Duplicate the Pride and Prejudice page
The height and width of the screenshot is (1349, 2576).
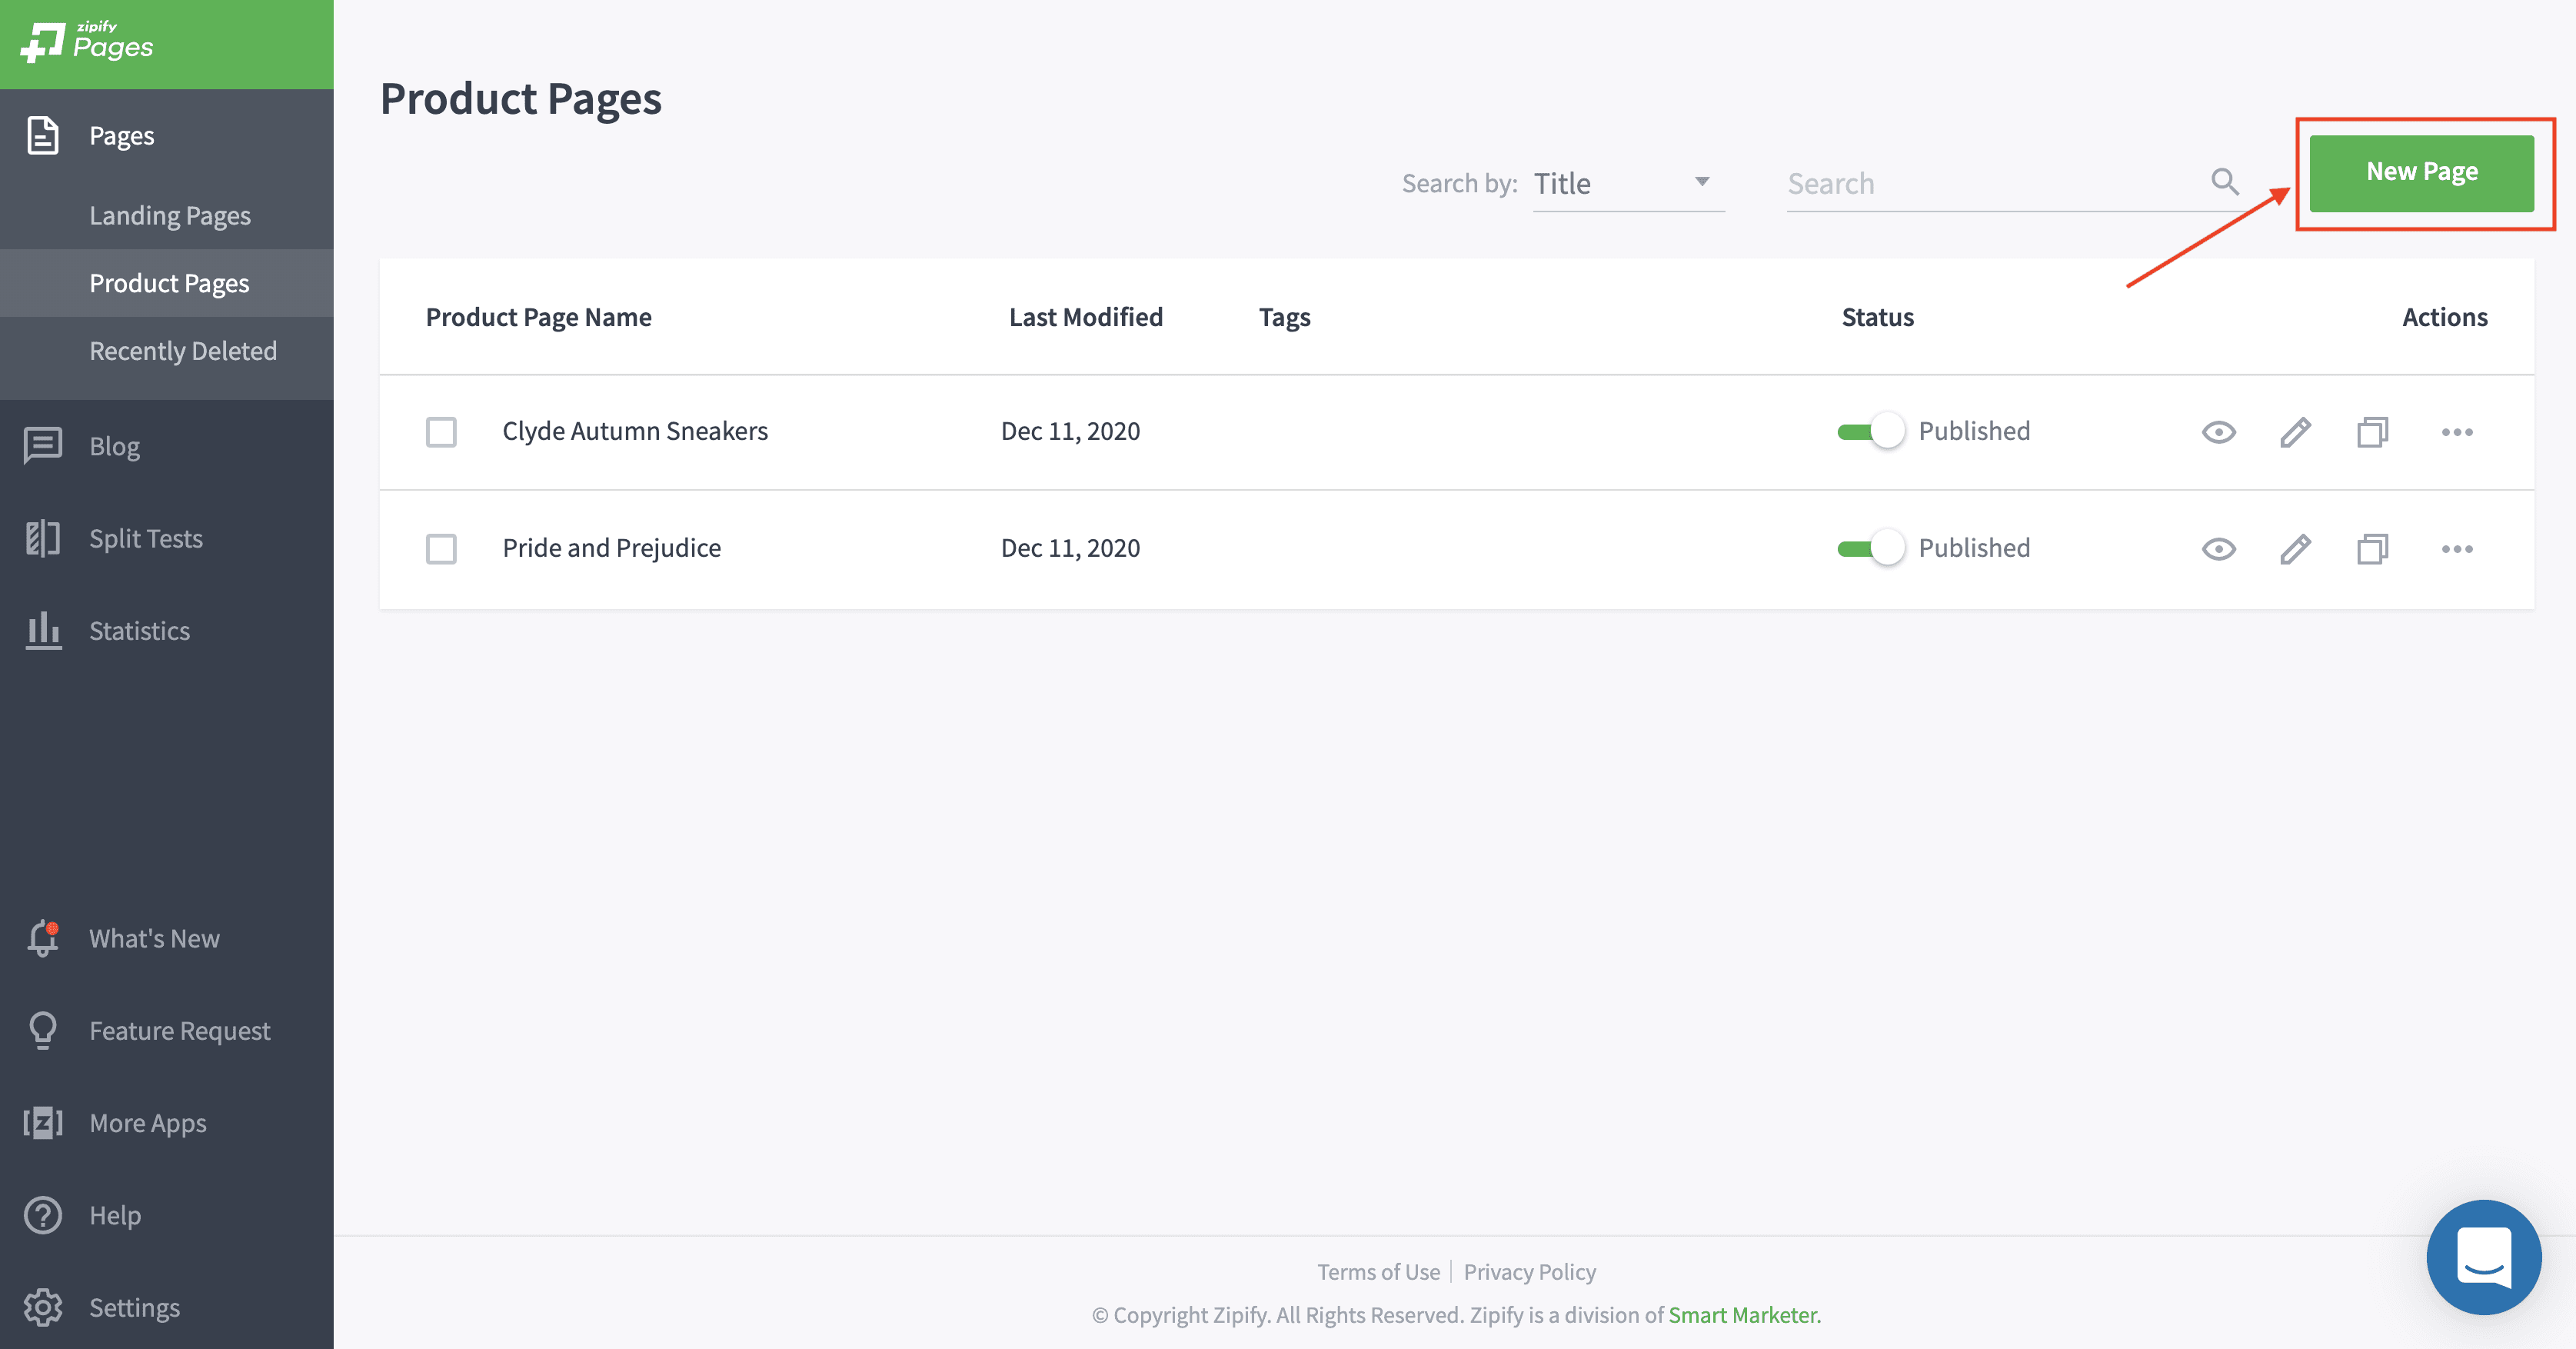click(x=2372, y=549)
